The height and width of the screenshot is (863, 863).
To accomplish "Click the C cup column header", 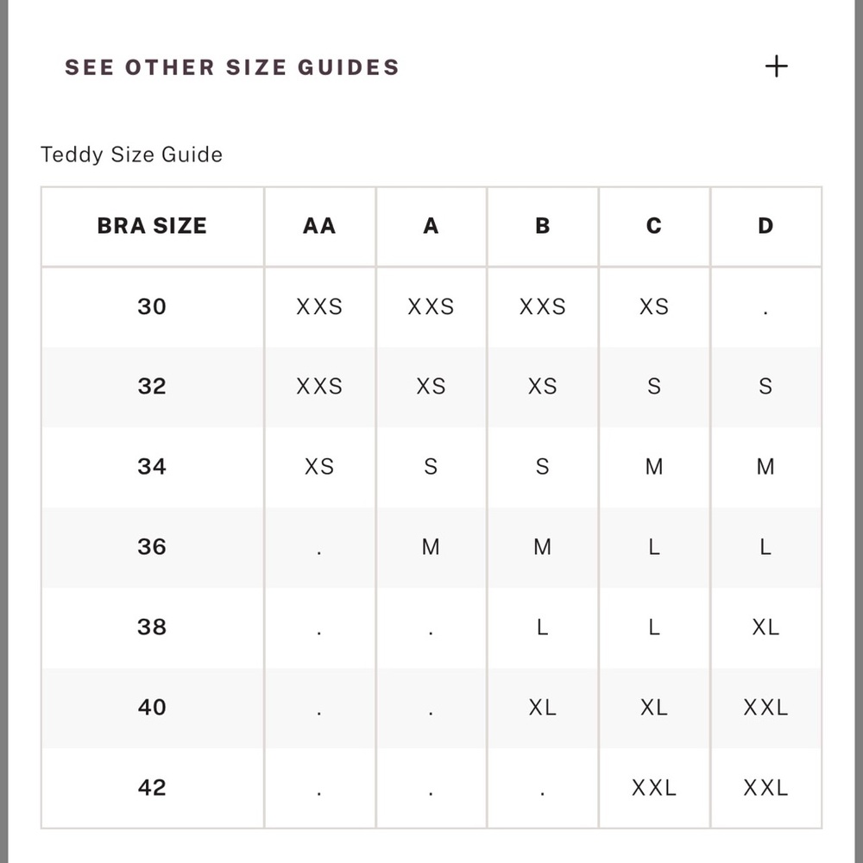I will 654,225.
